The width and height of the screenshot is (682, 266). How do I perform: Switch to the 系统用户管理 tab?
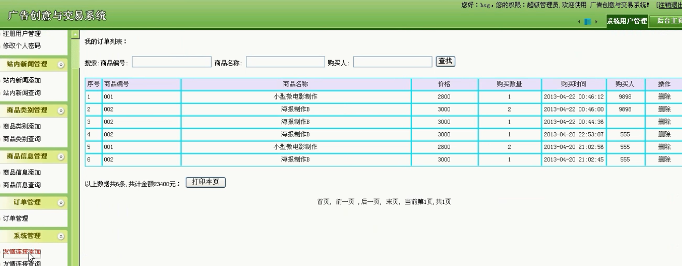pos(627,21)
